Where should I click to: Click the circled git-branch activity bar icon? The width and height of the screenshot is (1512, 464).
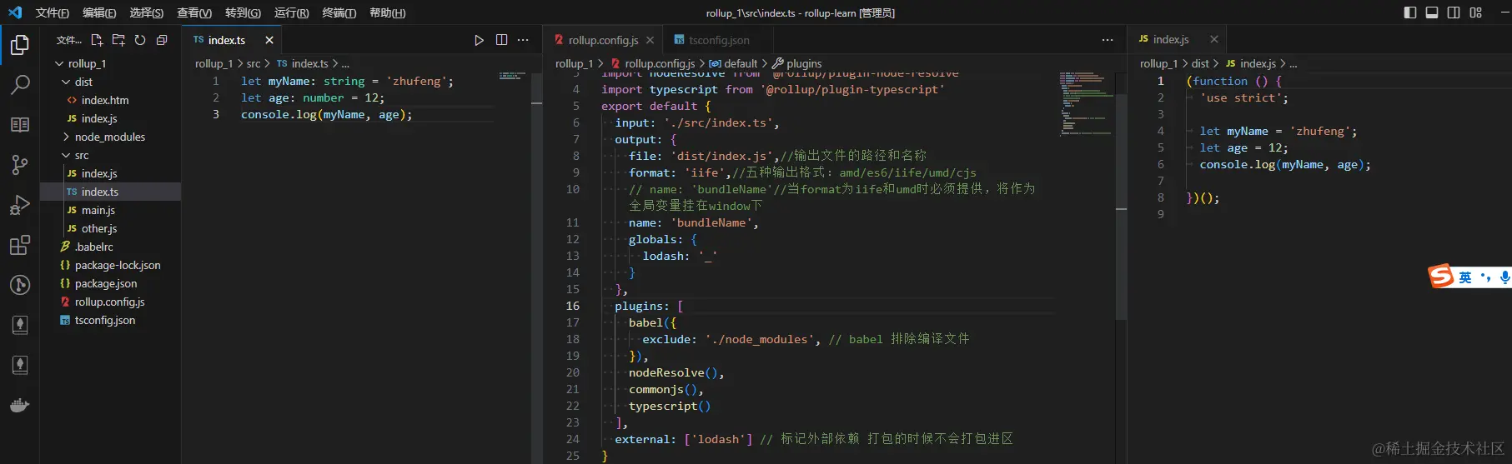tap(20, 285)
